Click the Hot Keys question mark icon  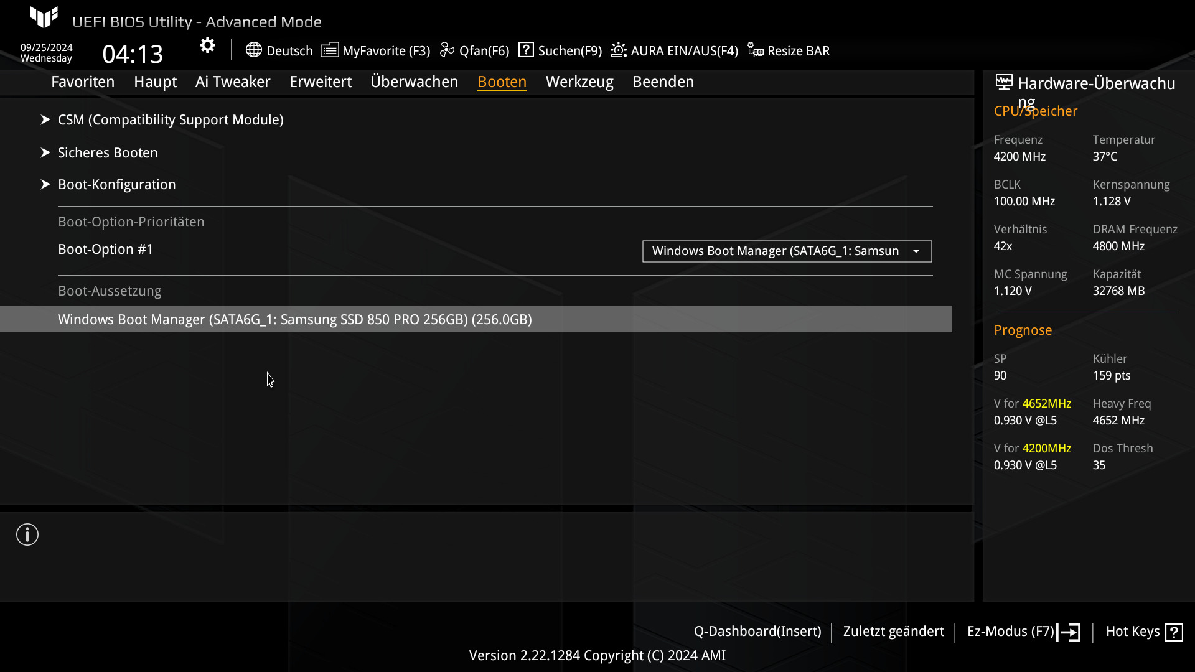(1174, 632)
